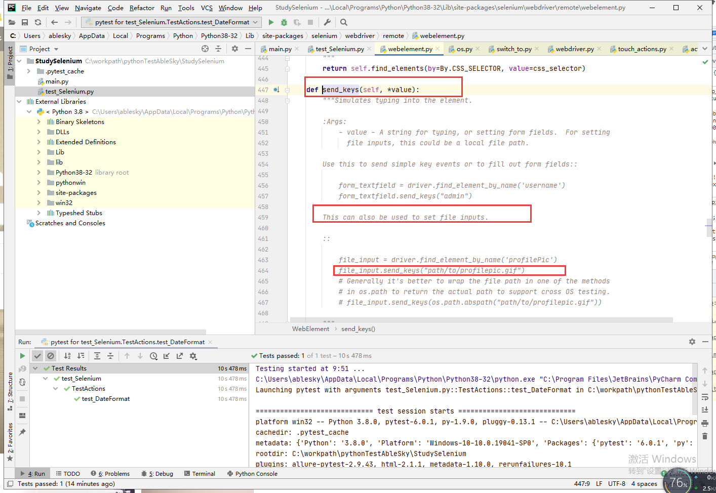The image size is (716, 493).
Task: Open the Navigate menu
Action: click(88, 8)
